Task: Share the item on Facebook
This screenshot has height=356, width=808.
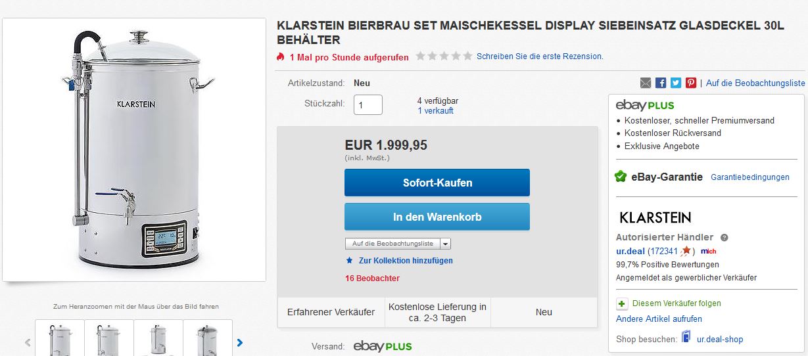Action: click(661, 83)
